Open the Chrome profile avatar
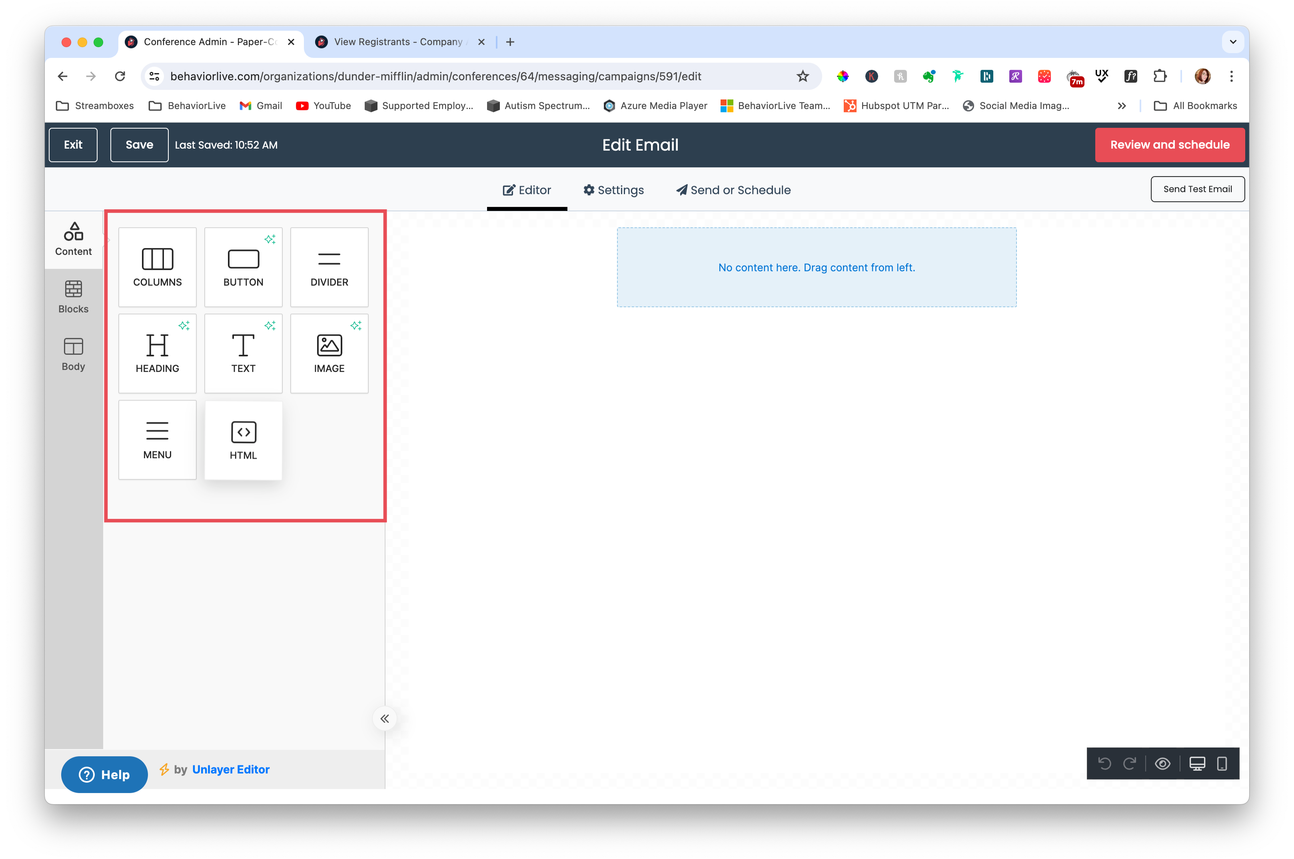1294x859 pixels. [1202, 76]
